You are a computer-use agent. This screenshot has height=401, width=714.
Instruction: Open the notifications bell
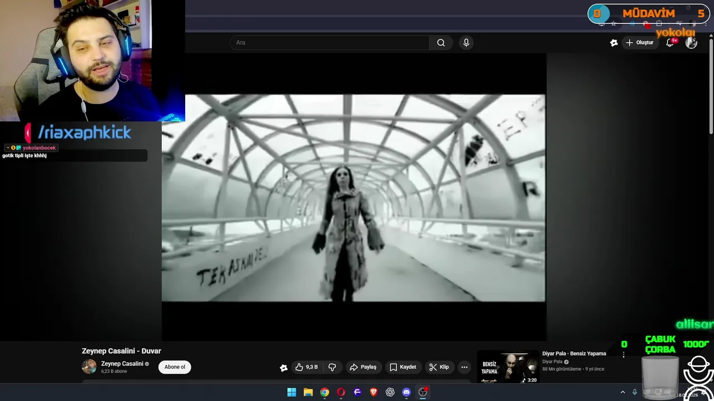670,43
